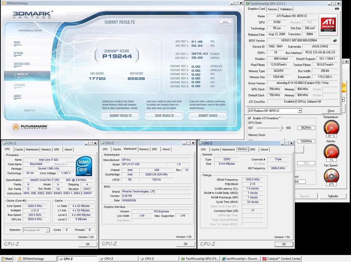Click the 3DMark Vantage logo
Screen dimensions: 351x262
point(33,14)
